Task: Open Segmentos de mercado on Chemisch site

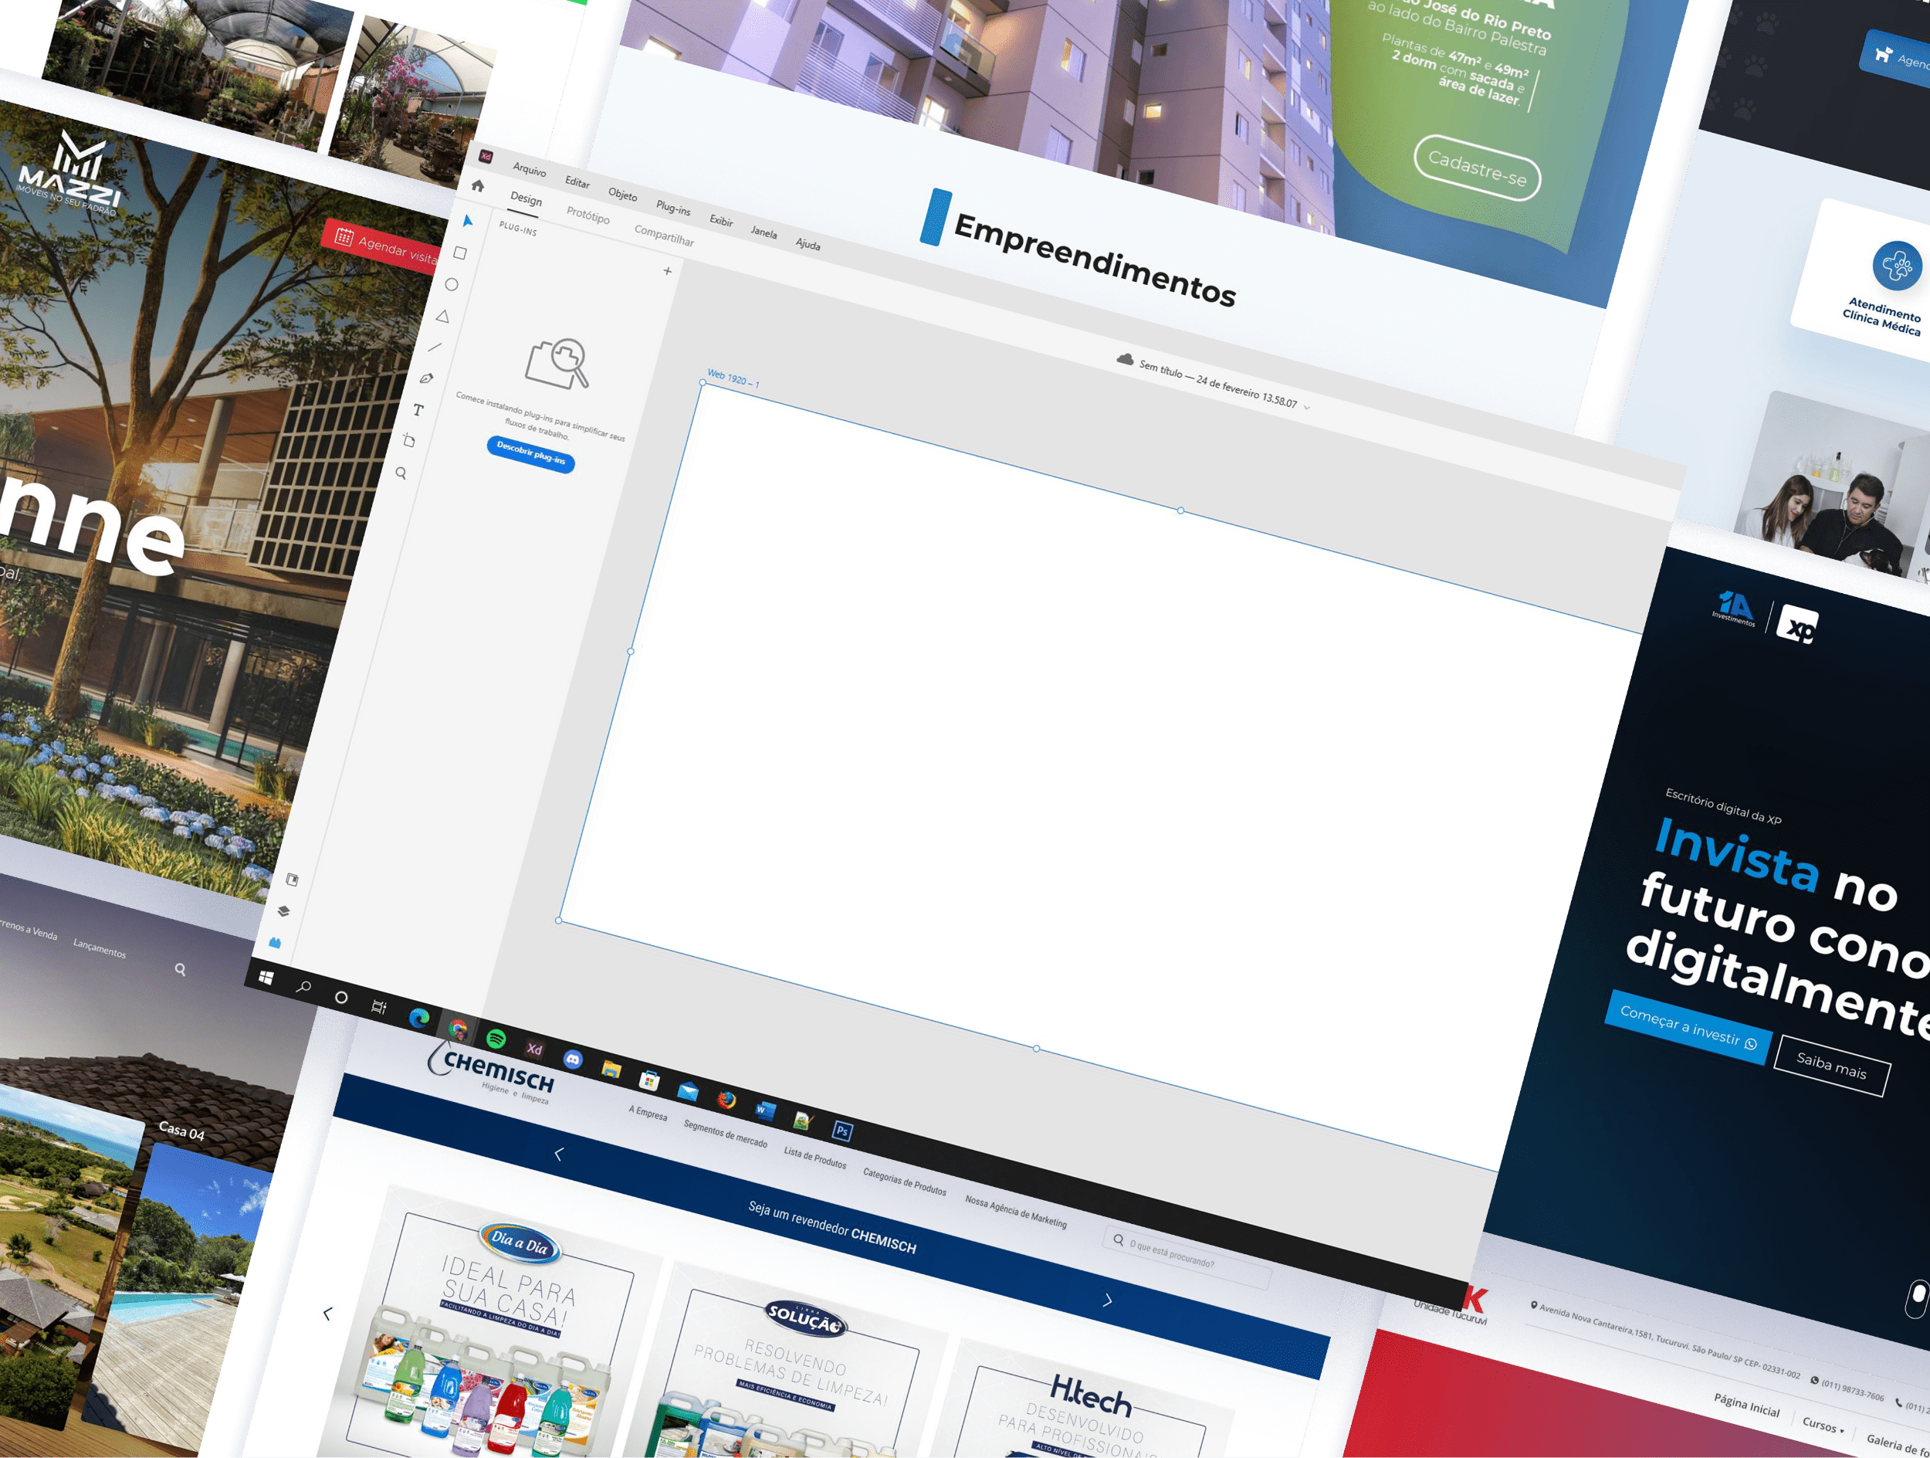Action: [726, 1134]
